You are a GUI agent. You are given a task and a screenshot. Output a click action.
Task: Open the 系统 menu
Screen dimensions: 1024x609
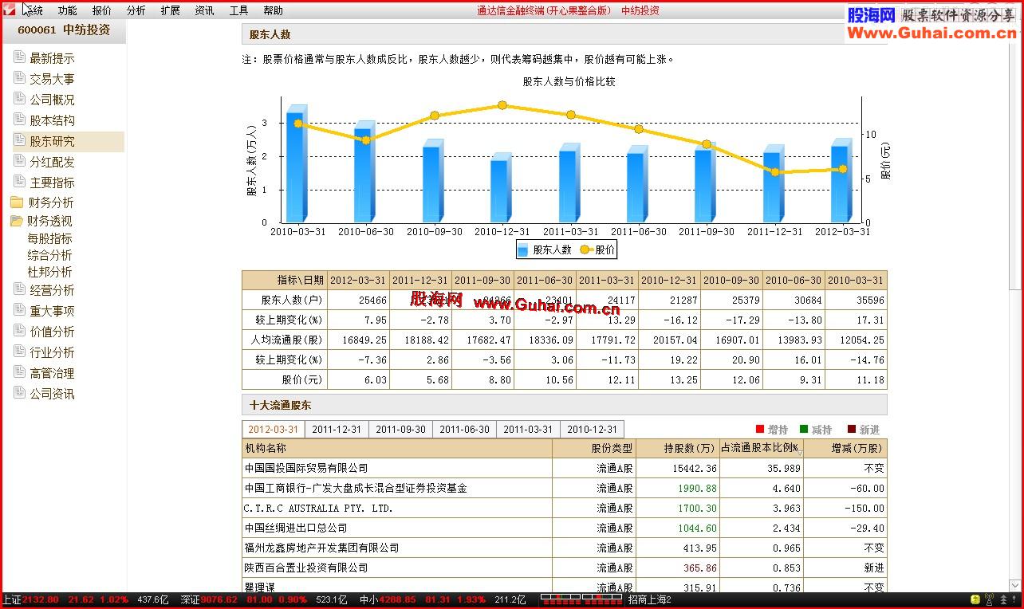pyautogui.click(x=33, y=10)
